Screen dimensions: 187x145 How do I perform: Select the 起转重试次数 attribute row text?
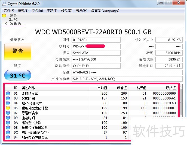pos(31,123)
